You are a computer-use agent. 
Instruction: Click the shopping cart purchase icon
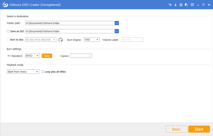point(170,5)
